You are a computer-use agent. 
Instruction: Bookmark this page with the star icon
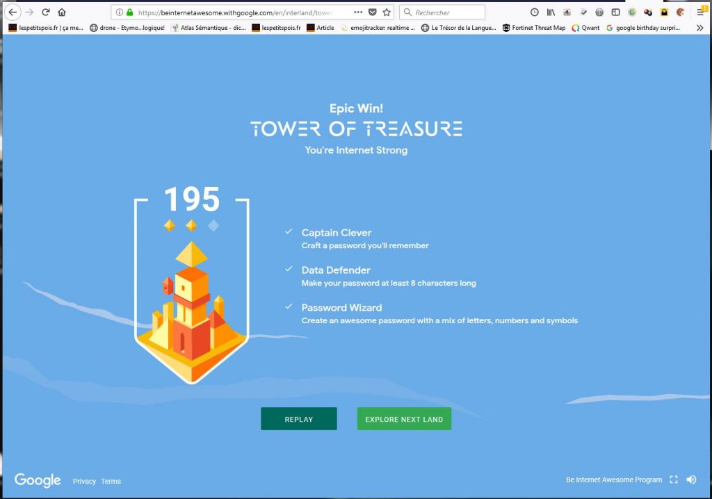pos(387,12)
